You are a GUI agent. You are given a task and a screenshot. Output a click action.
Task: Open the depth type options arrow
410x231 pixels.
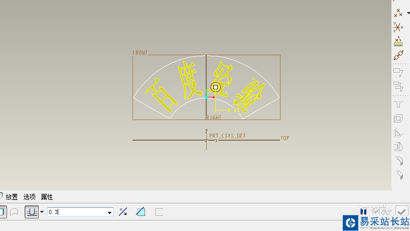point(42,212)
